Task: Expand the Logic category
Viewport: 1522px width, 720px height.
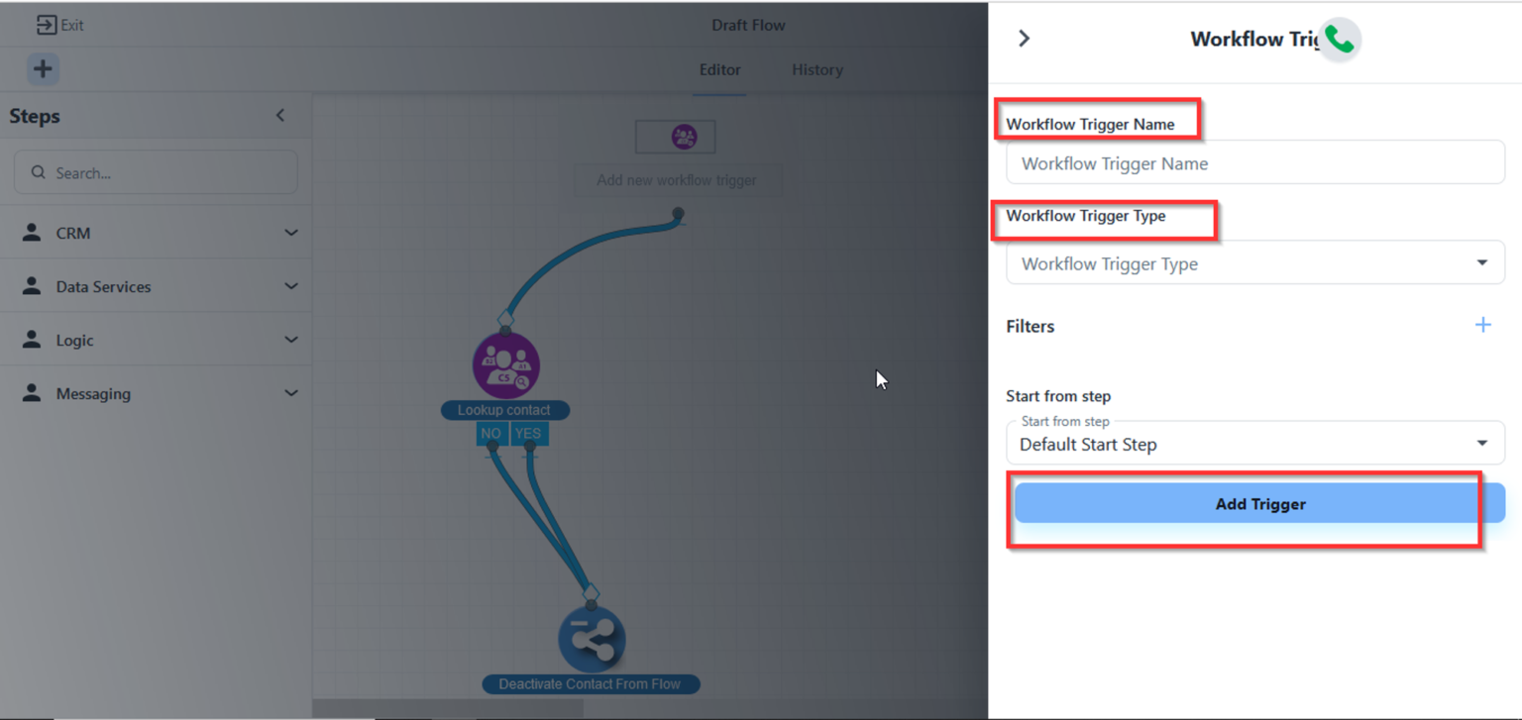Action: point(291,340)
